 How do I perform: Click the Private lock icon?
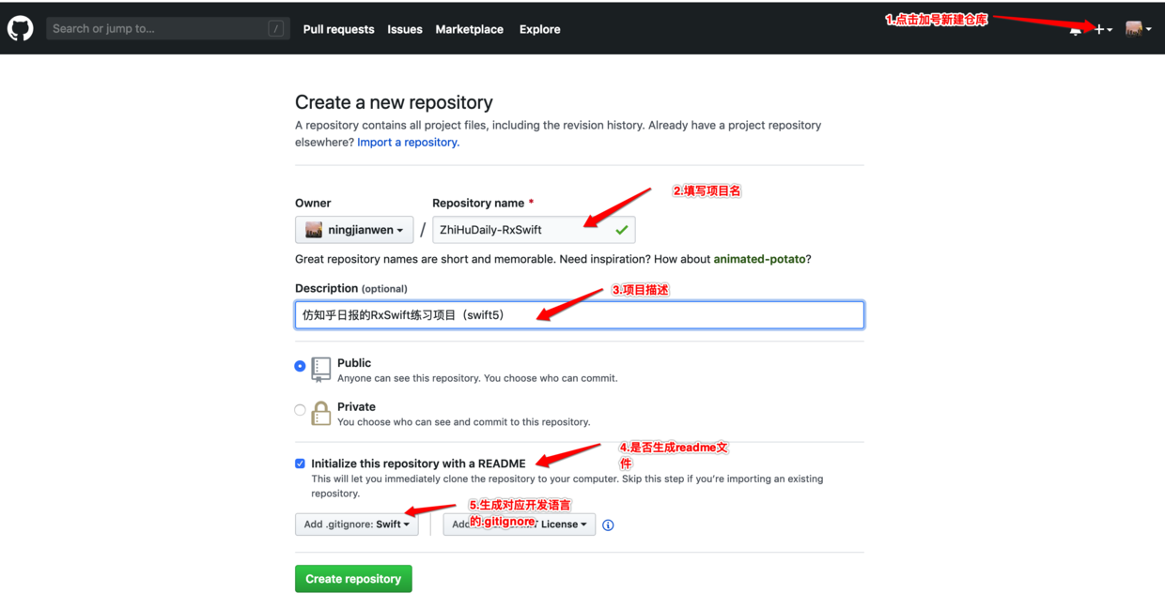321,413
